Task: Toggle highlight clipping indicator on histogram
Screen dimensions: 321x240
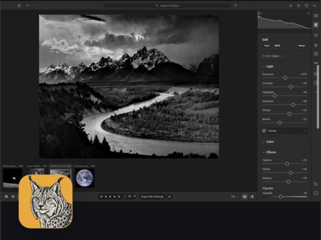Action: pyautogui.click(x=308, y=13)
